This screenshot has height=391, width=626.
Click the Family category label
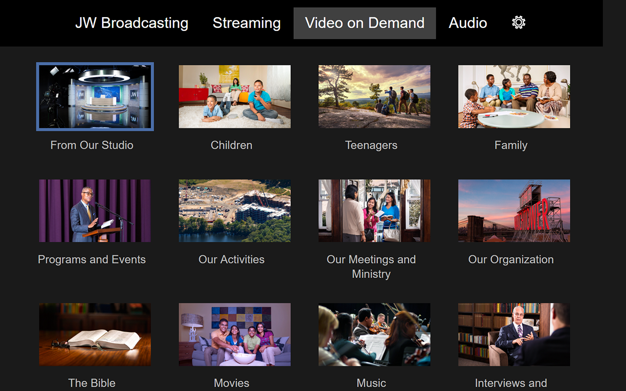[x=511, y=145]
